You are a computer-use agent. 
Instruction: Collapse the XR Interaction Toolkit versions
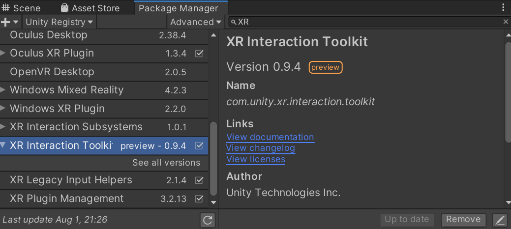point(3,145)
